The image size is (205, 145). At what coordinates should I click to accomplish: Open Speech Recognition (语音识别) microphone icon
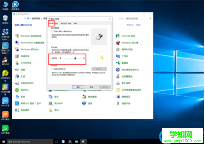click(x=118, y=103)
